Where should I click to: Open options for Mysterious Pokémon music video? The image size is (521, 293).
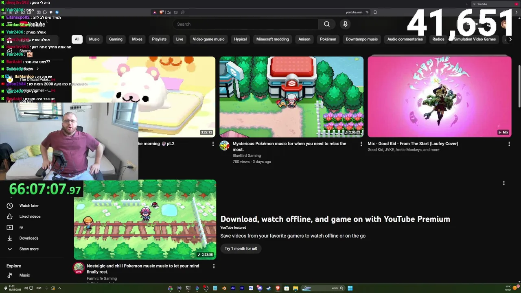click(361, 144)
